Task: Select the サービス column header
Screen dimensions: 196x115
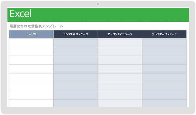Action: pos(31,34)
